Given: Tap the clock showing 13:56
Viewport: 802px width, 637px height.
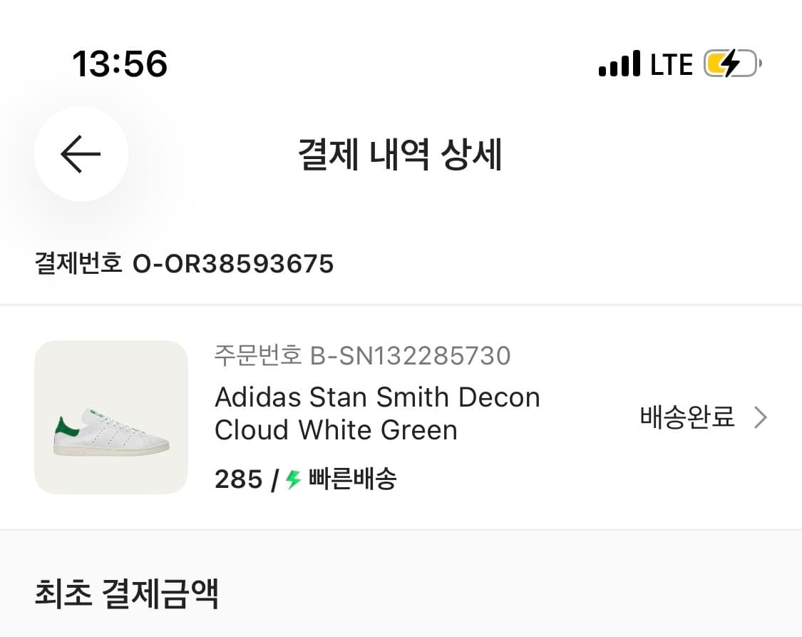Looking at the screenshot, I should (120, 63).
